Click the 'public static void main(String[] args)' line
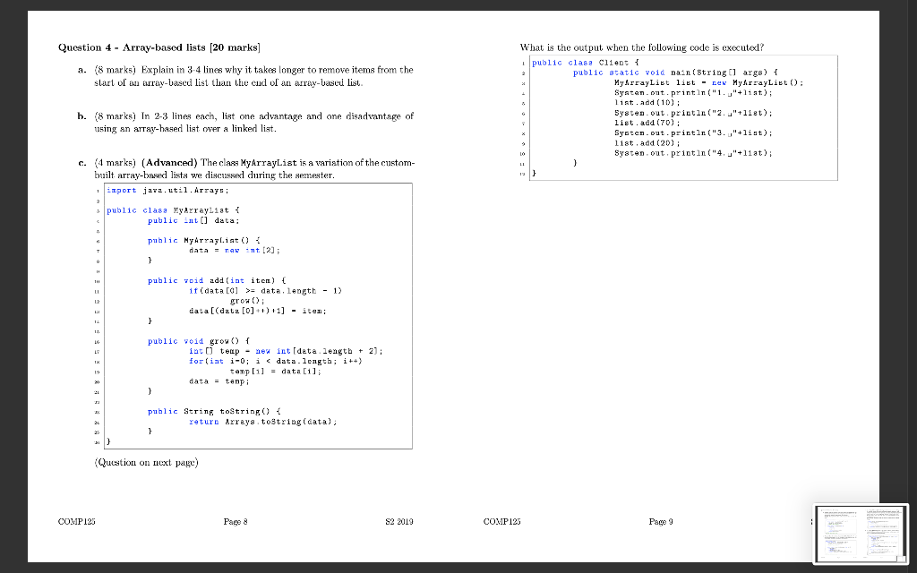The width and height of the screenshot is (917, 573). (675, 73)
